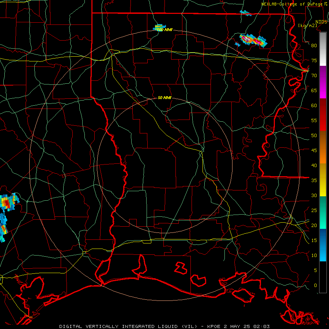The image size is (329, 329).
Task: Click the 50 NMI range ring label
Action: click(x=165, y=98)
